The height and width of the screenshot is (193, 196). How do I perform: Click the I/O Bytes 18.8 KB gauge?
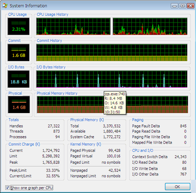[x=19, y=79]
